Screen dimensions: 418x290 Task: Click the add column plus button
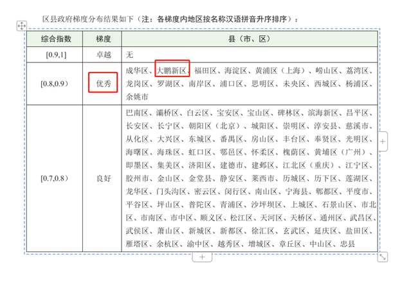pos(383,141)
